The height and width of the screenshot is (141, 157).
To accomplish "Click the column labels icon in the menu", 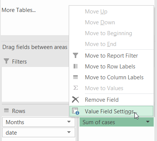I will tap(75, 77).
